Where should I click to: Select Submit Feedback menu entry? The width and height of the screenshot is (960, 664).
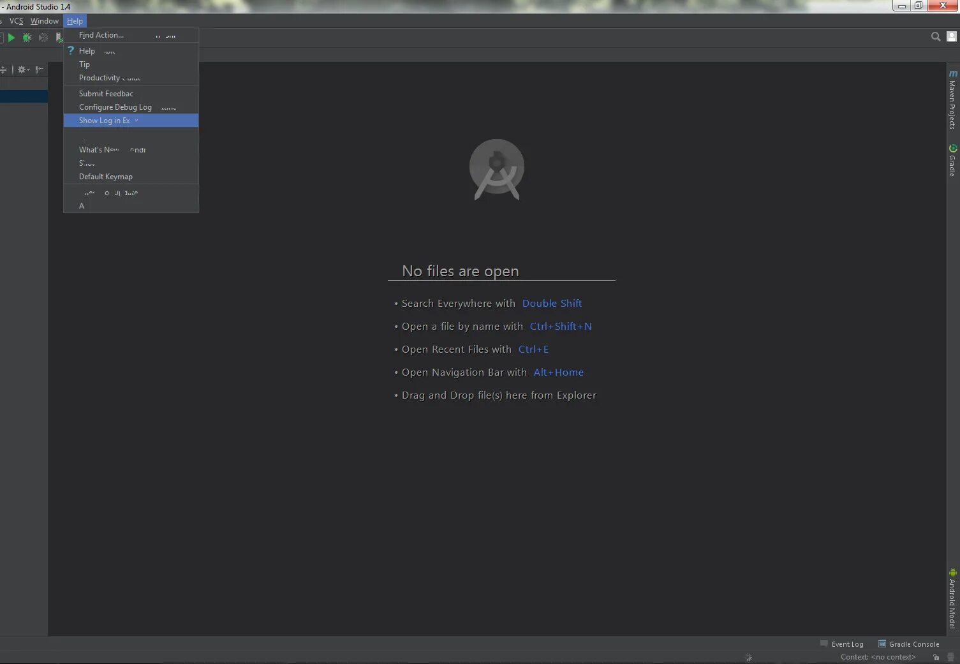pos(131,94)
